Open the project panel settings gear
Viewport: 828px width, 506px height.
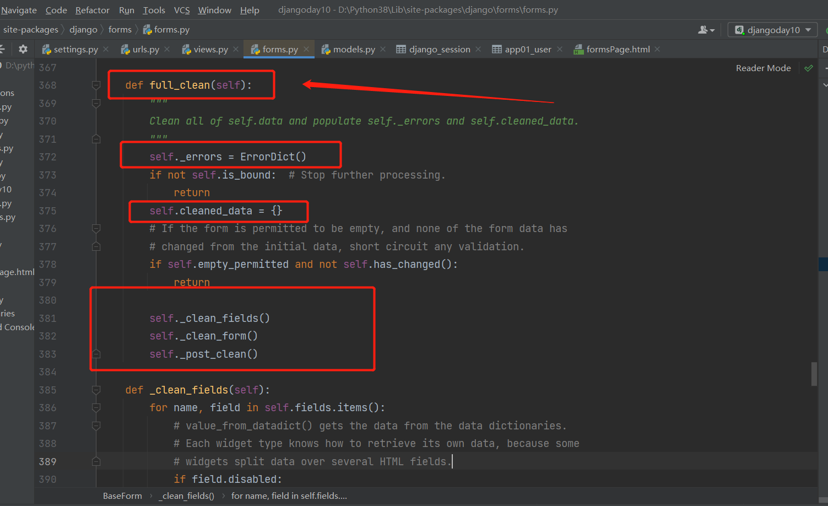tap(23, 49)
